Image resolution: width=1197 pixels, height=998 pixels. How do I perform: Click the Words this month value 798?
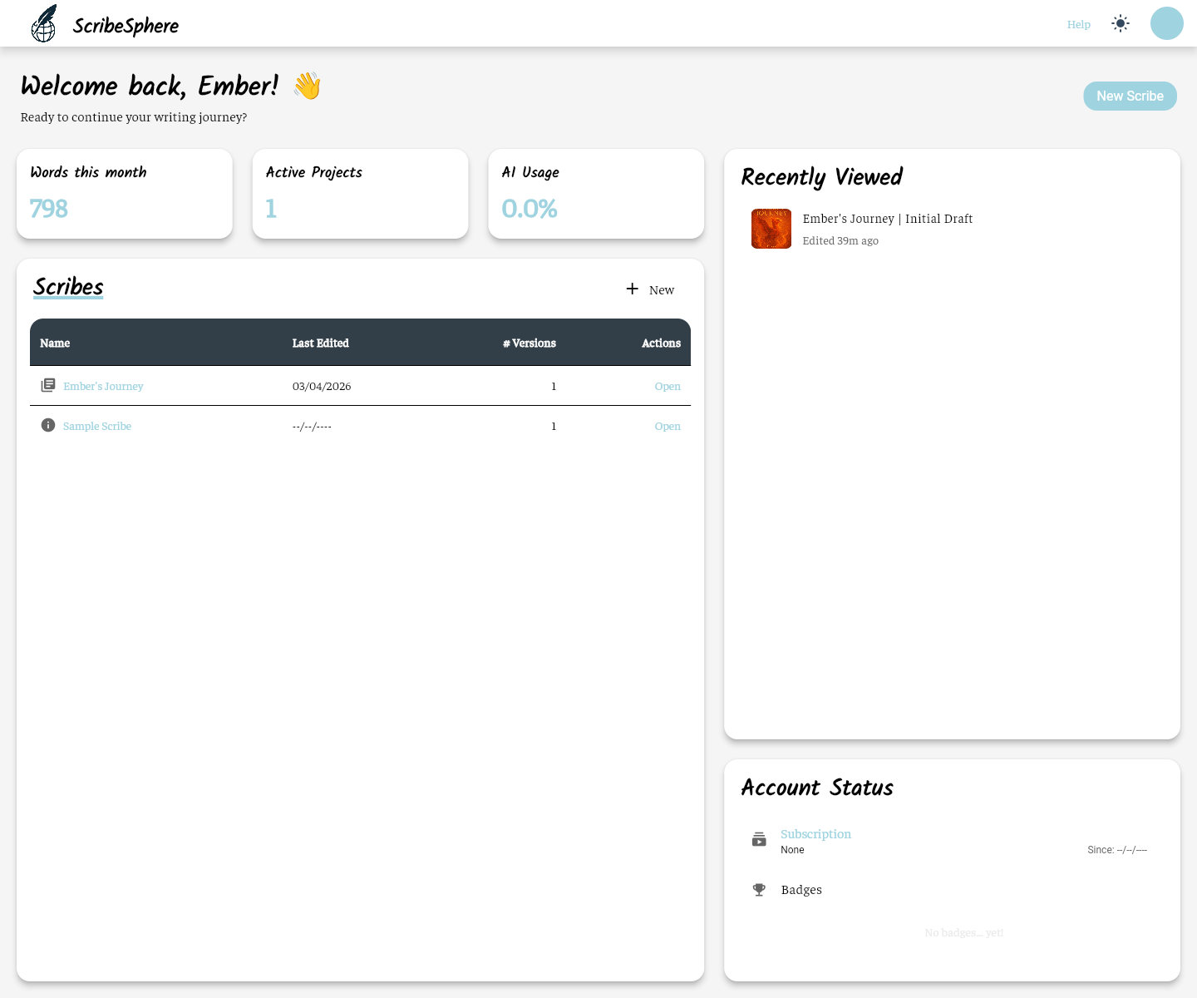click(49, 209)
